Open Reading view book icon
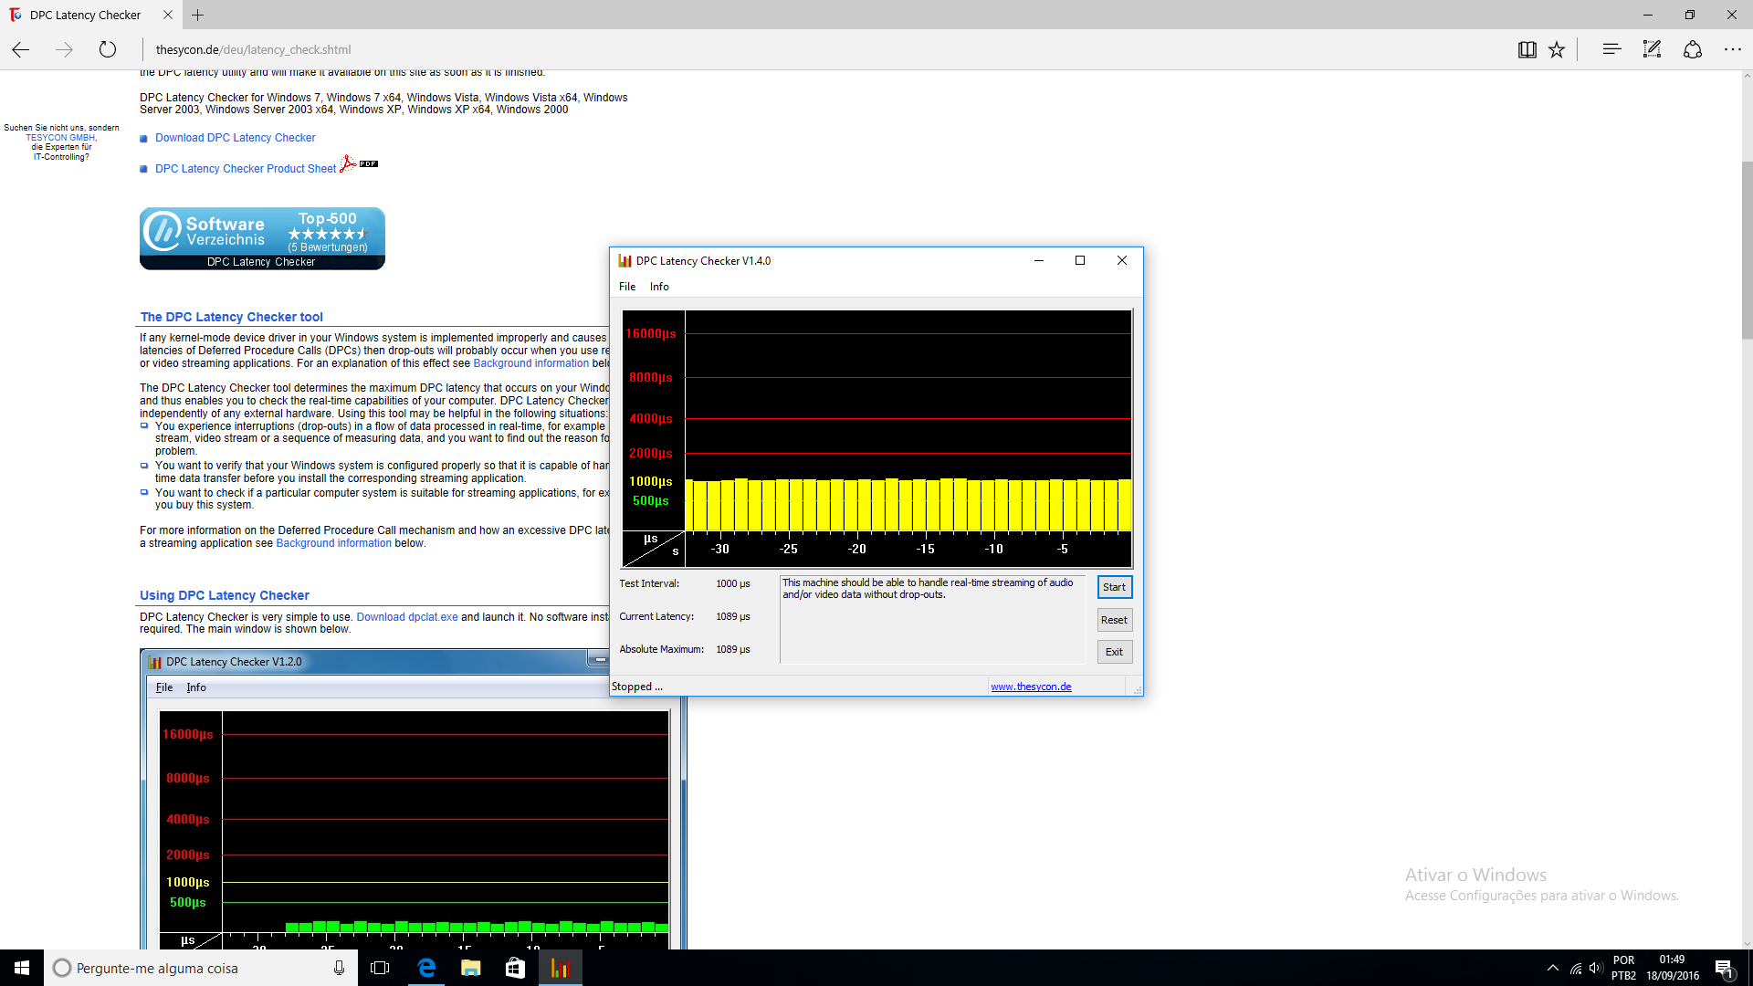This screenshot has width=1753, height=986. (x=1527, y=49)
